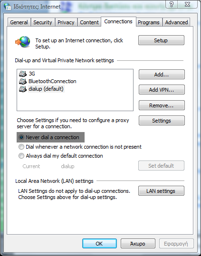Switch to the Security tab

point(43,22)
